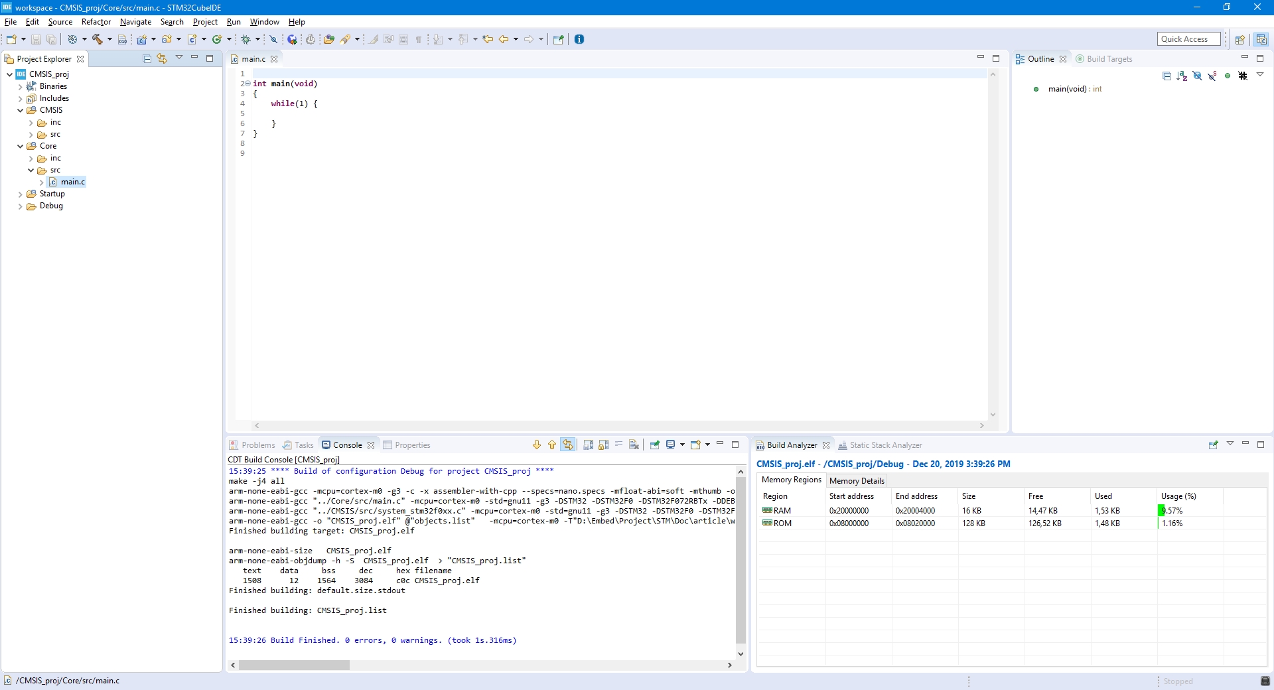
Task: Click the new file toolbar icon
Action: point(11,39)
